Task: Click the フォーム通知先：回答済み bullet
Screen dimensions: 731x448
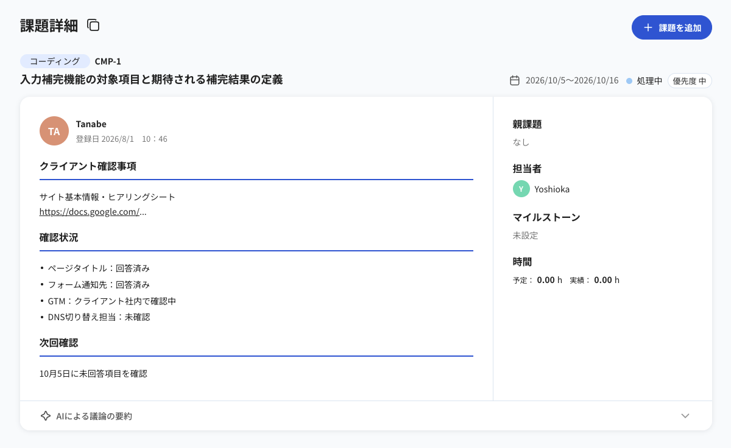Action: pyautogui.click(x=99, y=284)
